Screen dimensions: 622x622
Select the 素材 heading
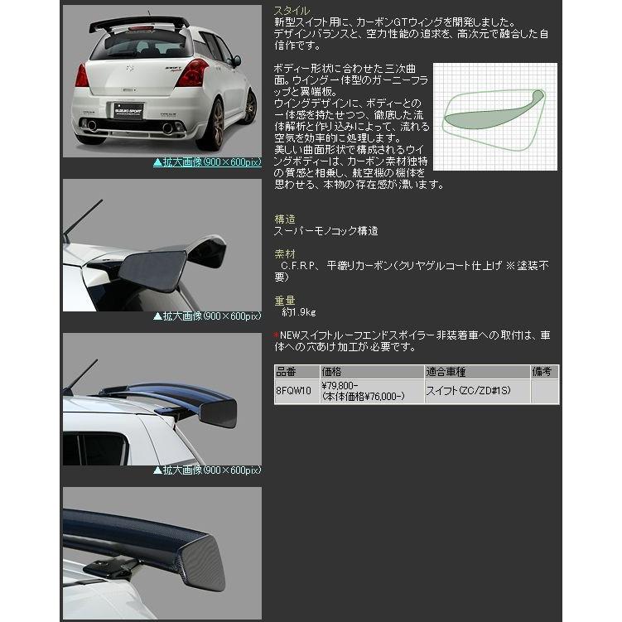285,254
